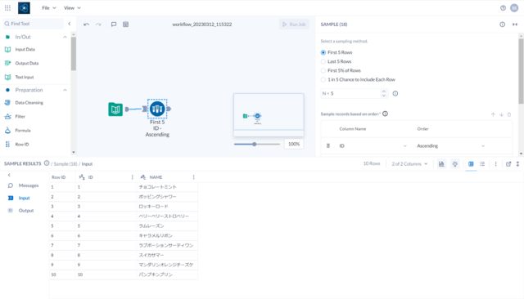Screen dimensions: 524x299
Task: Click the canvas zoom slider handle
Action: click(255, 144)
